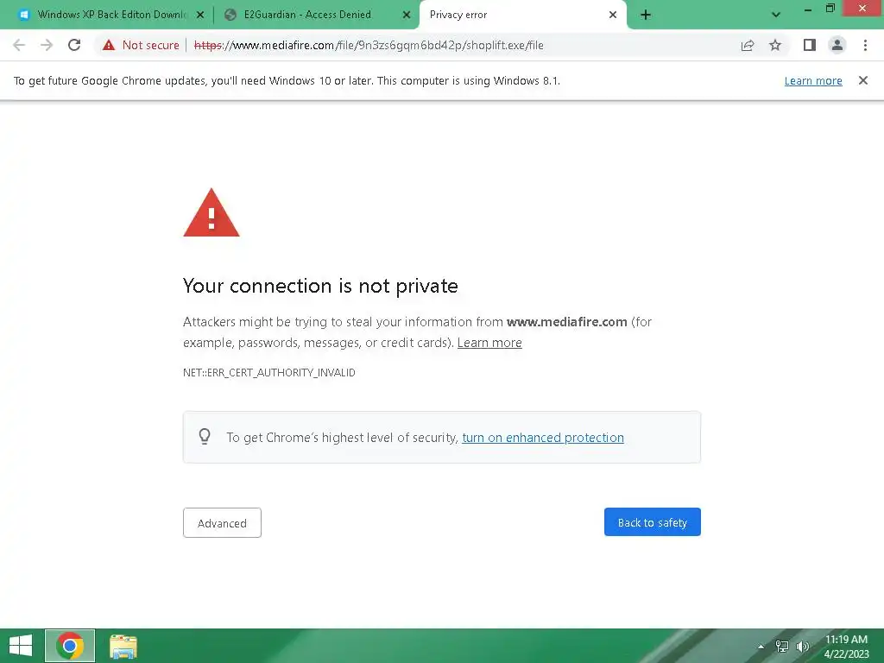The image size is (884, 663).
Task: Expand the tab search dropdown arrow
Action: [776, 15]
